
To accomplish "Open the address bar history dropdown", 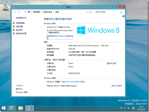I will pyautogui.click(x=87, y=12).
